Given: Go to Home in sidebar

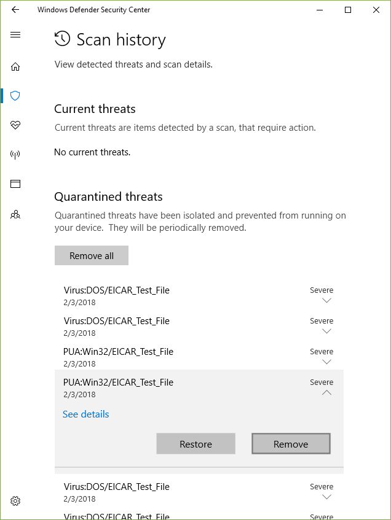Looking at the screenshot, I should point(15,67).
